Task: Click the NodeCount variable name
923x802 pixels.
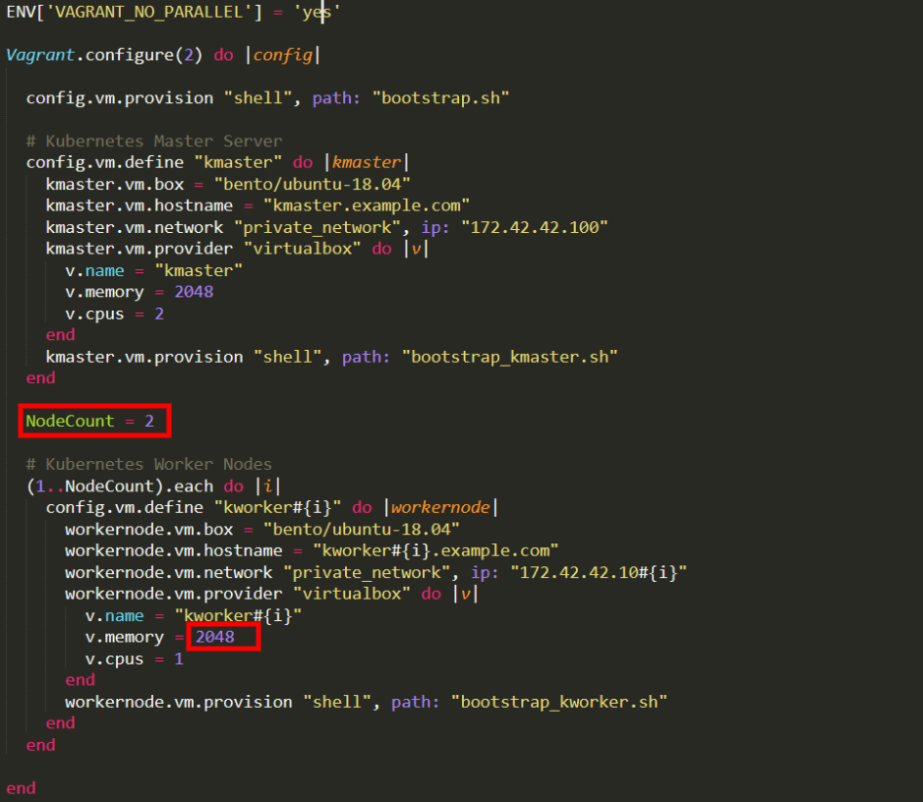Action: coord(70,421)
